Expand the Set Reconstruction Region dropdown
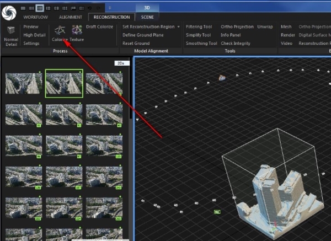 pos(179,26)
